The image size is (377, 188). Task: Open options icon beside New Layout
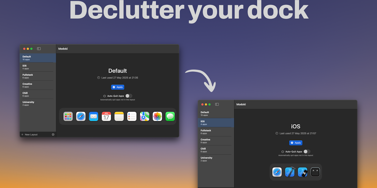53,134
